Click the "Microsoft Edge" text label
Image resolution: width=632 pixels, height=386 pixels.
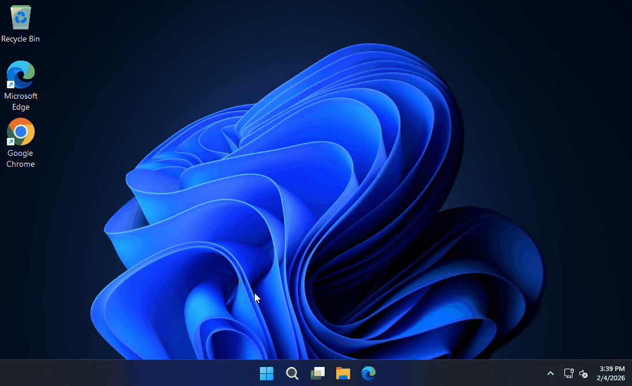point(21,102)
